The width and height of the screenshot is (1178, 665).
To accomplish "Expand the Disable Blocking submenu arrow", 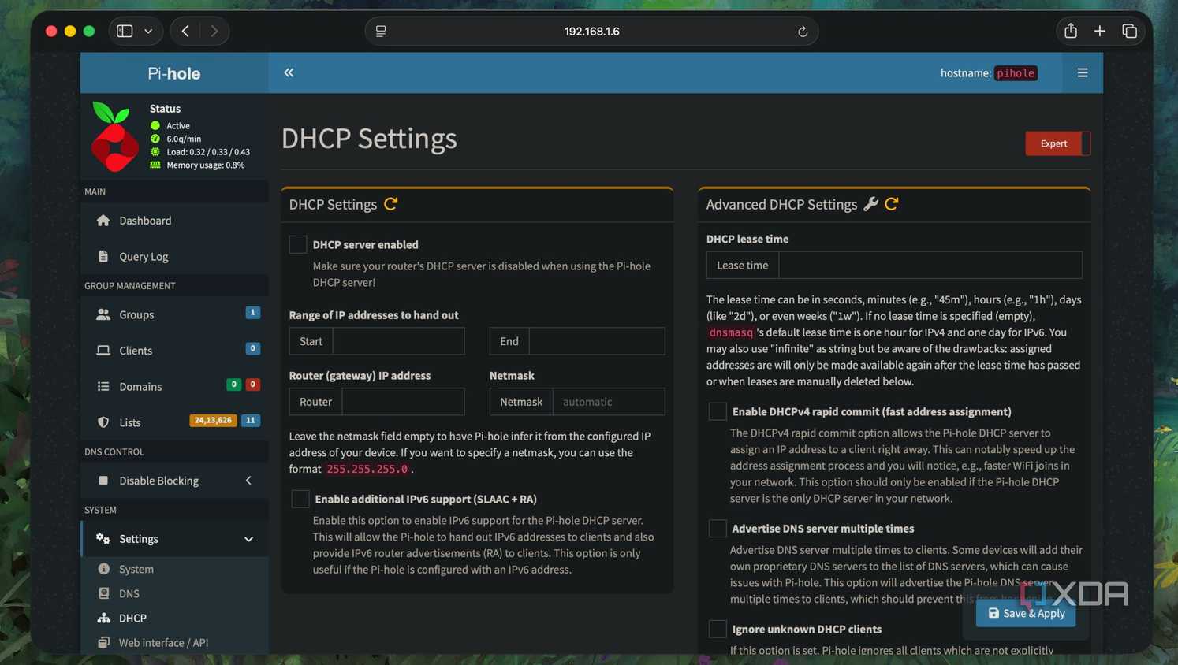I will [x=248, y=481].
